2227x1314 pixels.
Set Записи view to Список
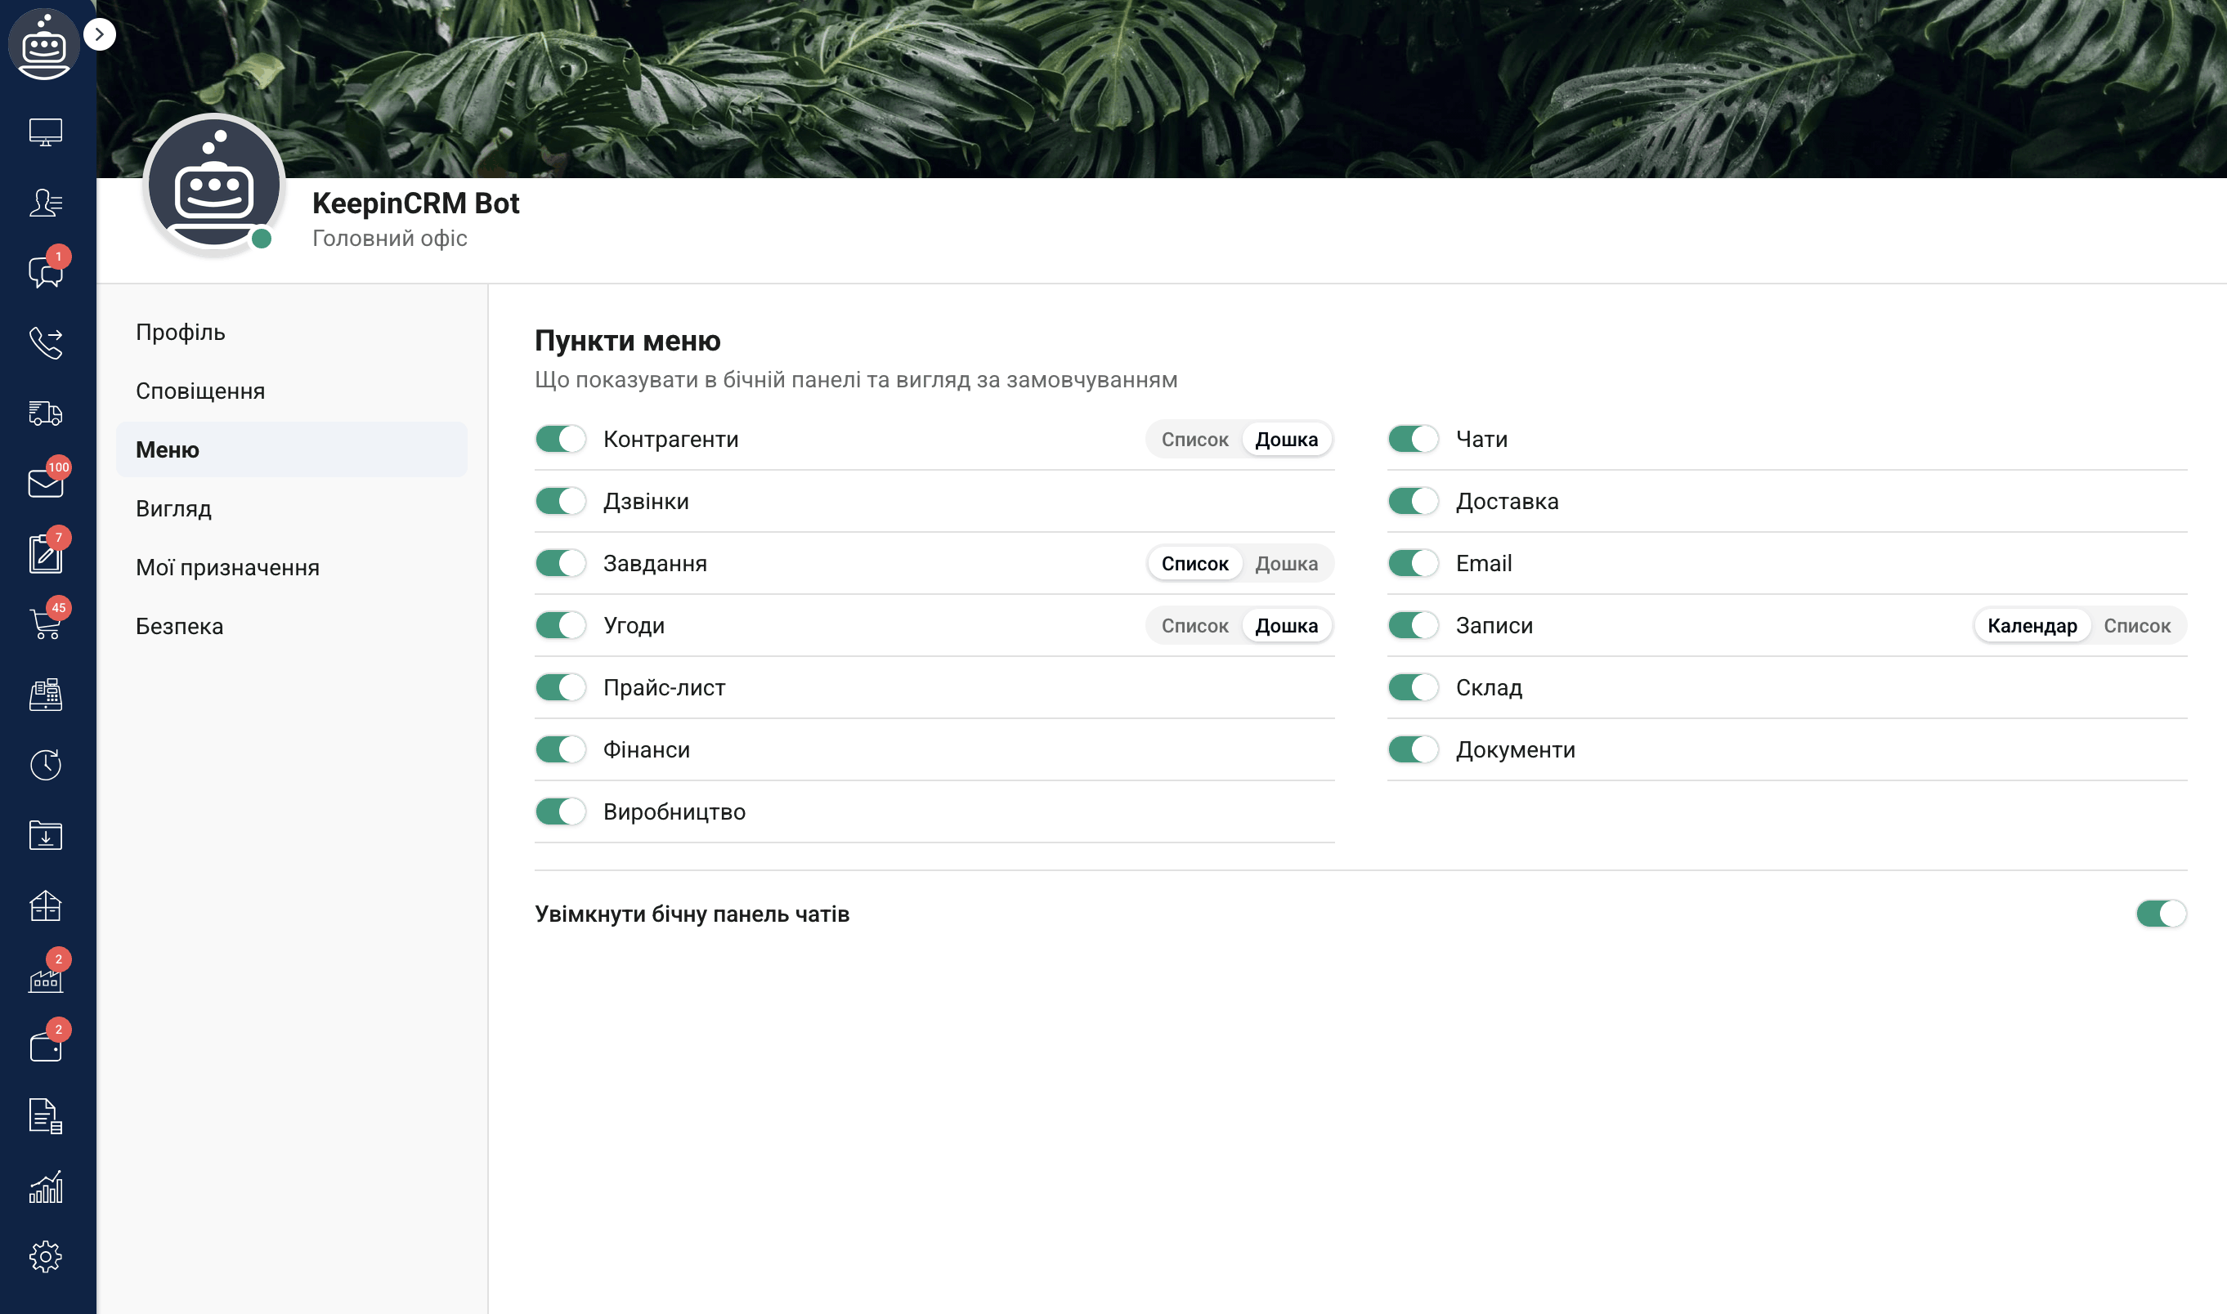point(2136,626)
